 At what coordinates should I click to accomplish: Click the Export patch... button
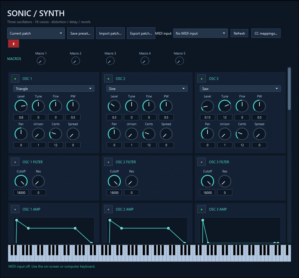tap(141, 33)
